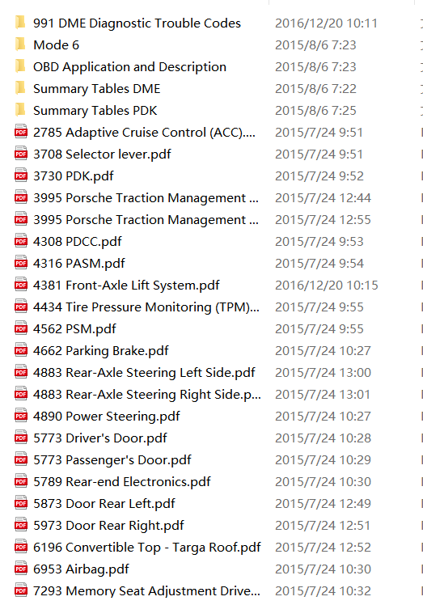Click the date 2015/8/6 7:22
This screenshot has width=423, height=605.
tap(315, 89)
